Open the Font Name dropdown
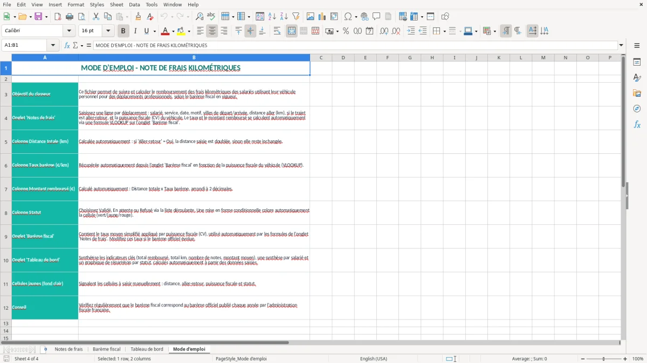647x363 pixels. (69, 31)
